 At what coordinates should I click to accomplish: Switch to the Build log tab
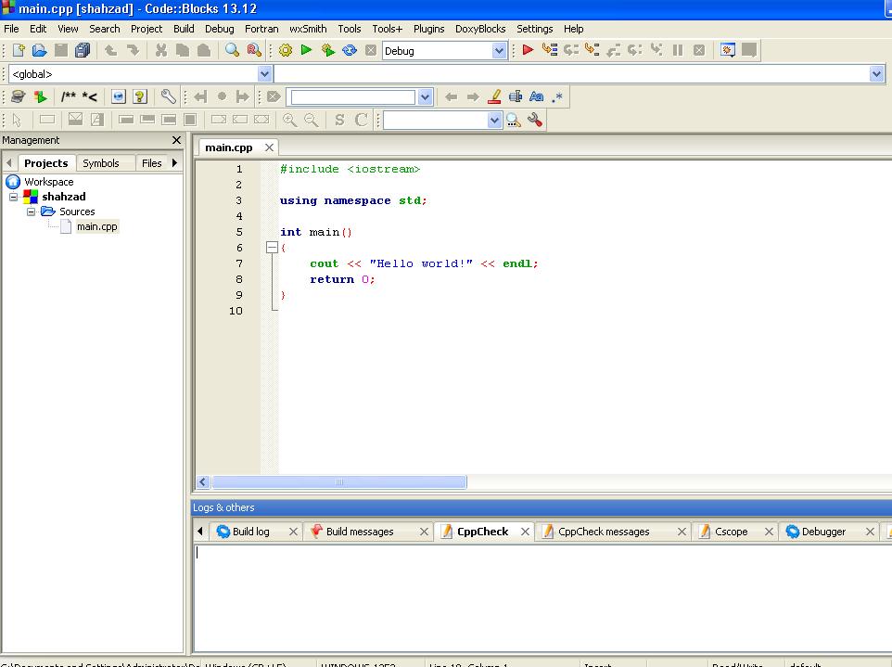[251, 532]
